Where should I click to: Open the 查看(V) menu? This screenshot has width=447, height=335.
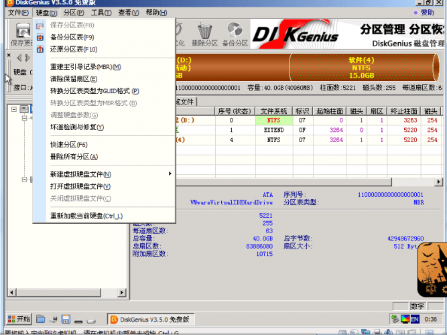pyautogui.click(x=128, y=13)
